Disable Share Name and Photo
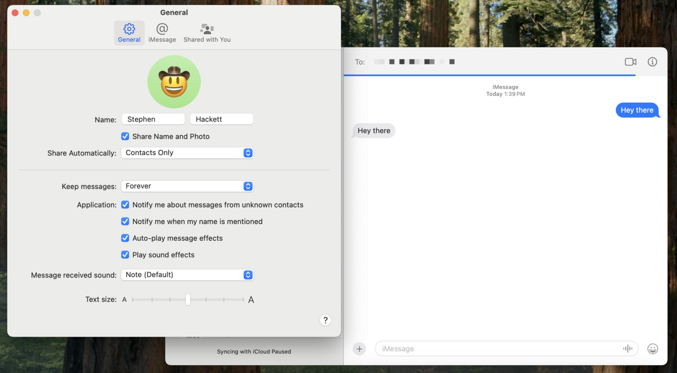Image resolution: width=677 pixels, height=373 pixels. [125, 136]
